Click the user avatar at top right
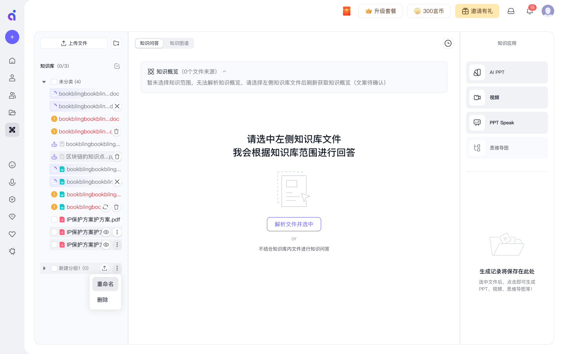 [548, 11]
